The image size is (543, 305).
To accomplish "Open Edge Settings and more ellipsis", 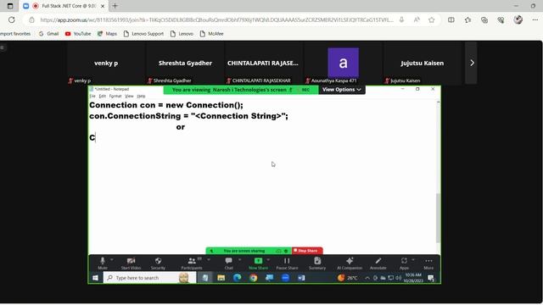I will pos(535,20).
